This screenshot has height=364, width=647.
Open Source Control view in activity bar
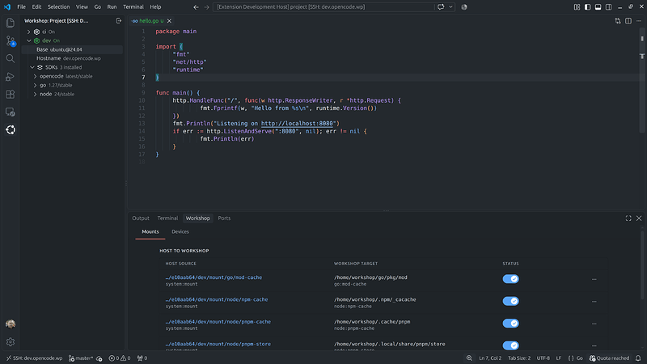pos(11,40)
